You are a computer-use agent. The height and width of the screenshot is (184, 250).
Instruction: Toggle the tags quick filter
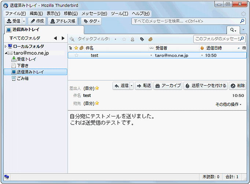[142, 39]
